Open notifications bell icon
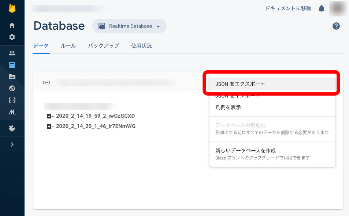The height and width of the screenshot is (216, 349). [322, 8]
